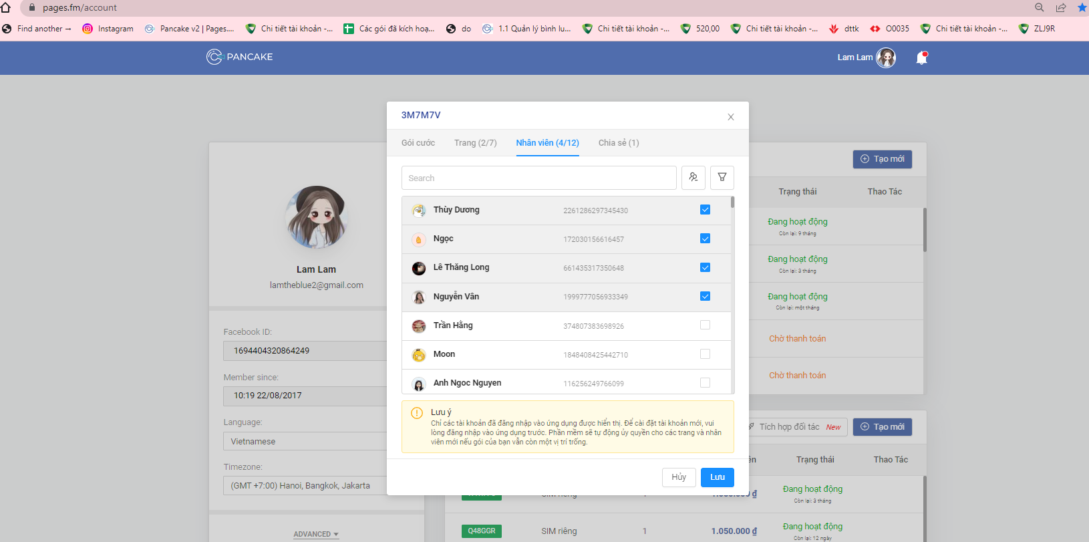1089x542 pixels.
Task: Click the Lưu save button
Action: (x=717, y=477)
